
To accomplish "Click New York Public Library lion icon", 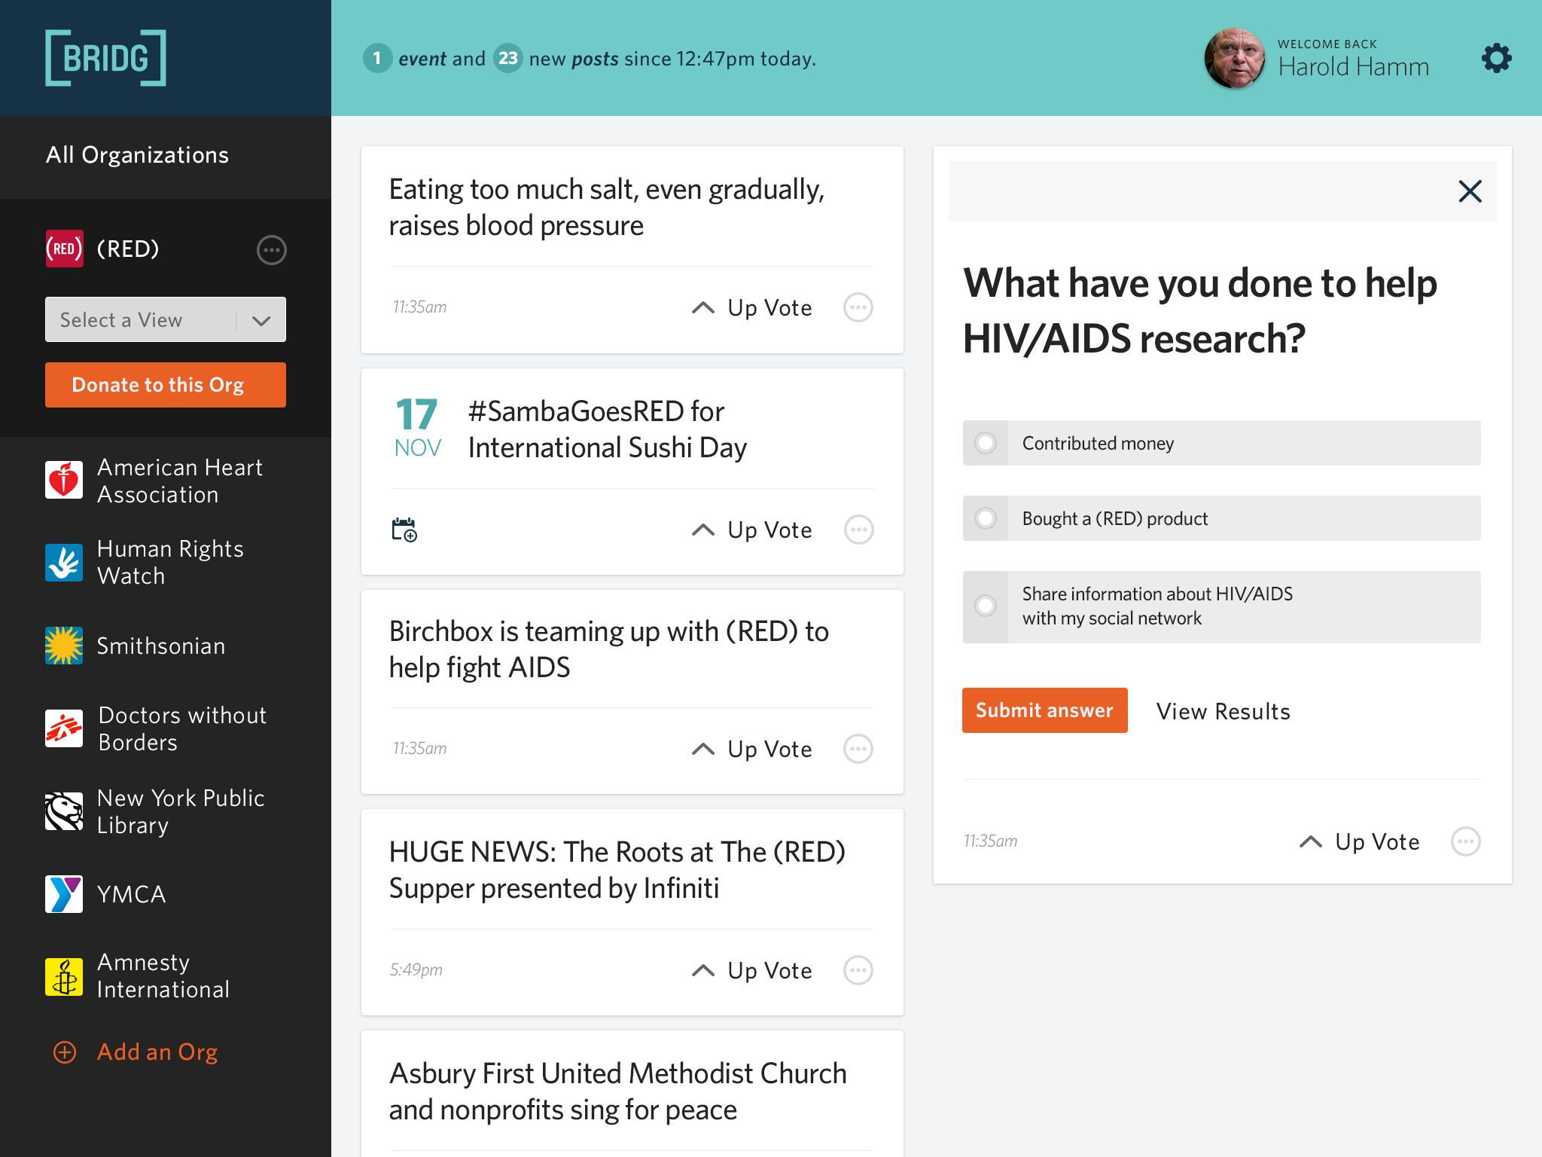I will [x=64, y=811].
